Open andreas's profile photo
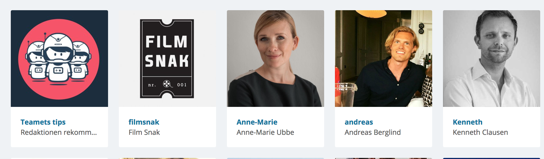 384,59
